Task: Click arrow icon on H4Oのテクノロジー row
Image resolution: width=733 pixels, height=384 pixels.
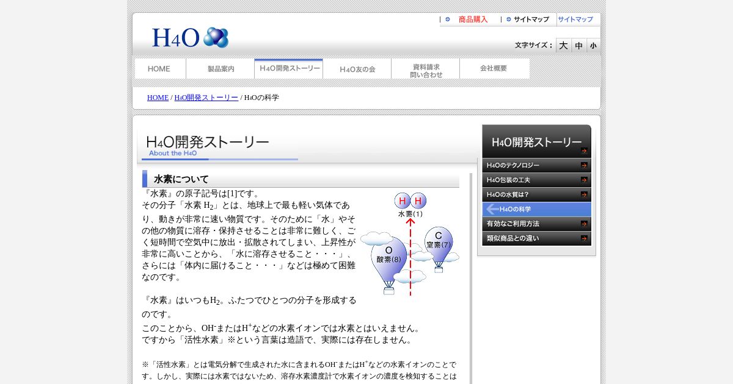Action: pos(584,165)
